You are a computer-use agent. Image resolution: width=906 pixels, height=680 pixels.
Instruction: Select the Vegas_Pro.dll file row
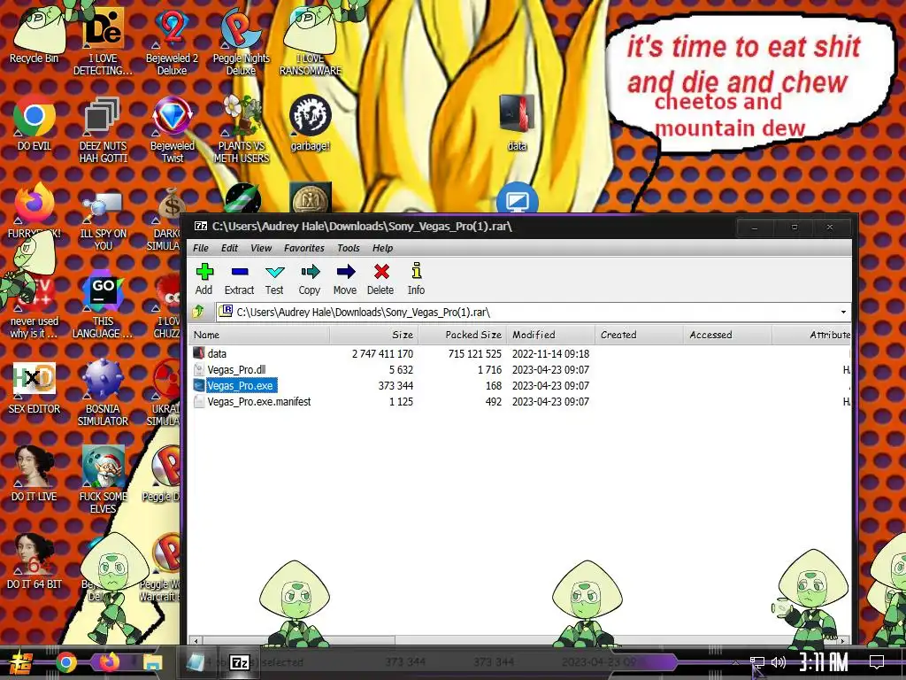point(520,369)
